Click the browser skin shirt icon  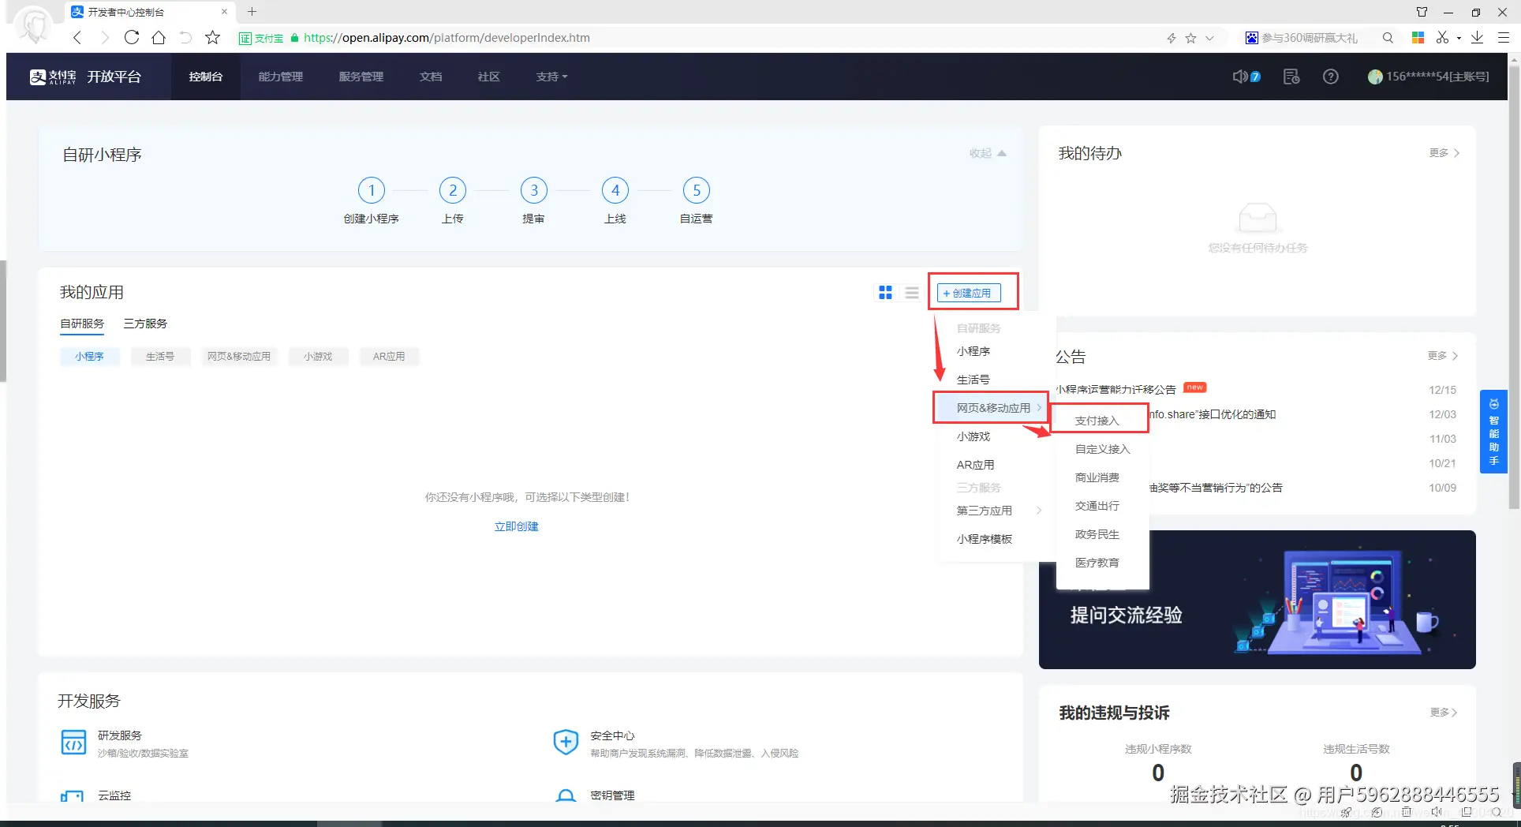point(1422,12)
